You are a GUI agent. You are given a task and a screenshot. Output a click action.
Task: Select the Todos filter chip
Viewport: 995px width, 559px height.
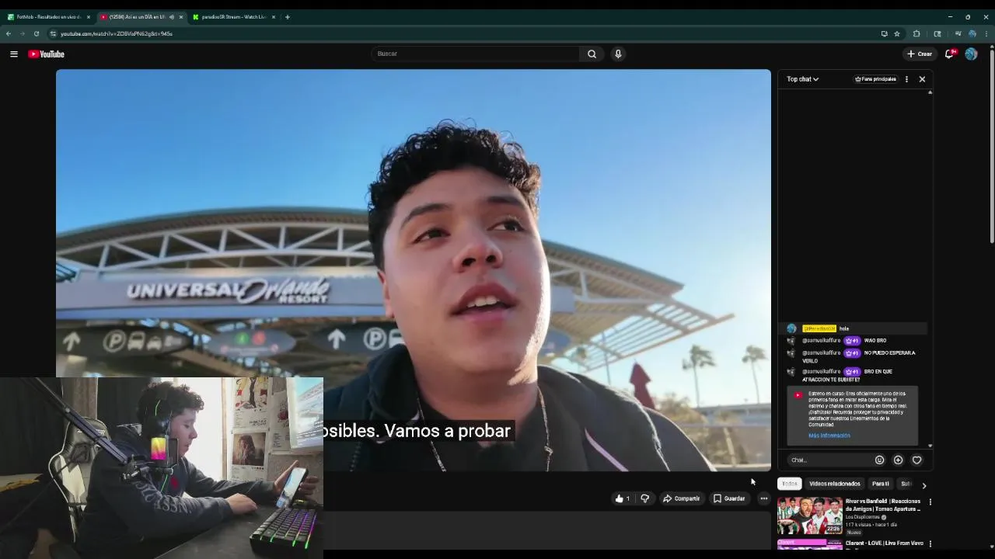click(789, 484)
